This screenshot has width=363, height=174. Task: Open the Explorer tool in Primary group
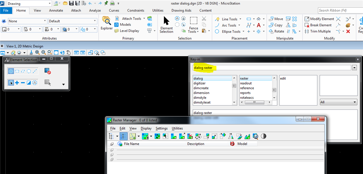106,23
